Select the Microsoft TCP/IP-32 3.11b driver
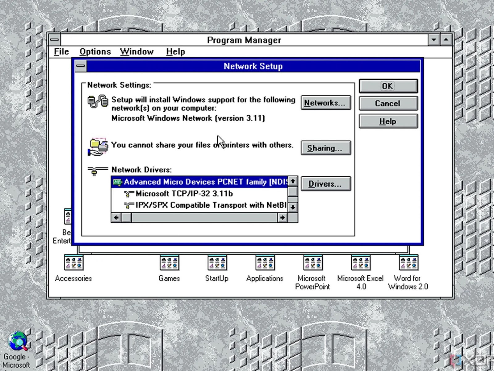The image size is (494, 371). click(184, 194)
